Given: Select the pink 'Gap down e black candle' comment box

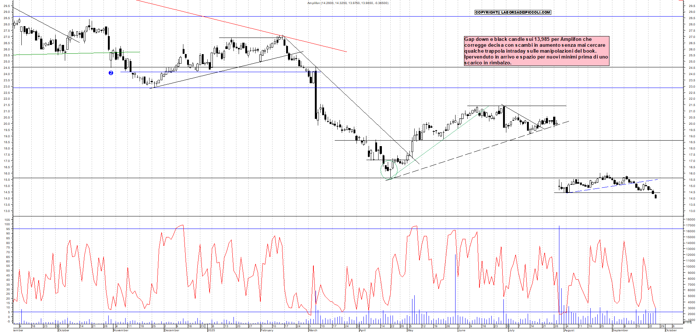Looking at the screenshot, I should click(x=536, y=51).
